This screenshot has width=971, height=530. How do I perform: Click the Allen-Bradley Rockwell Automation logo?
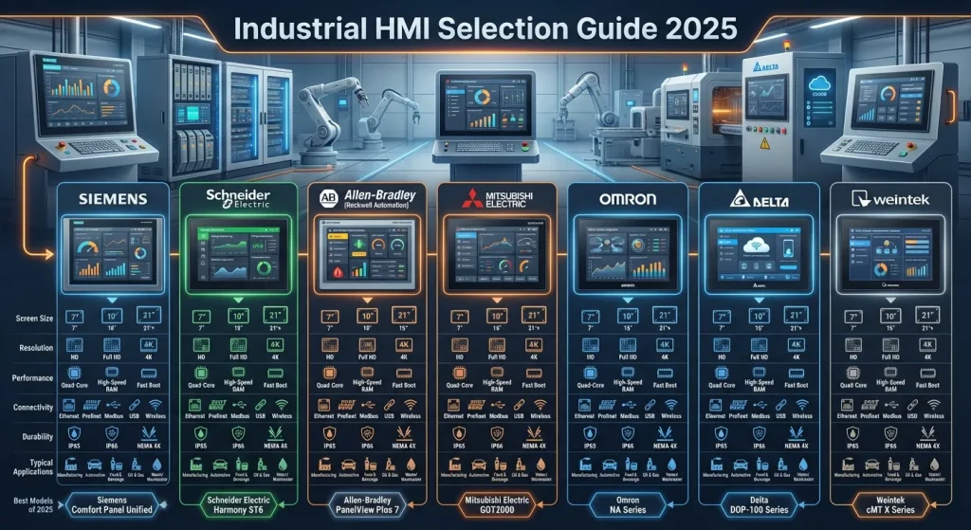tap(367, 198)
